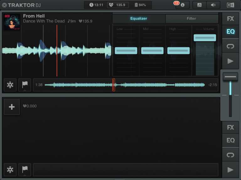
Task: Tap the deck A tempo 135.9 label
Action: 85,21
